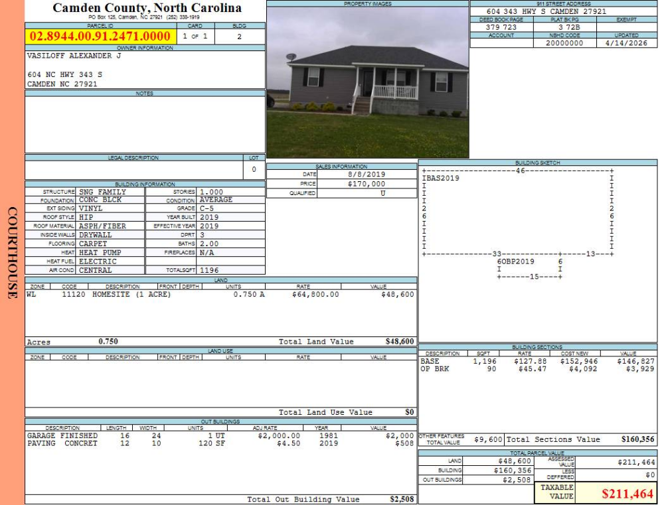The width and height of the screenshot is (664, 505).
Task: Select the qualified value U
Action: click(383, 194)
